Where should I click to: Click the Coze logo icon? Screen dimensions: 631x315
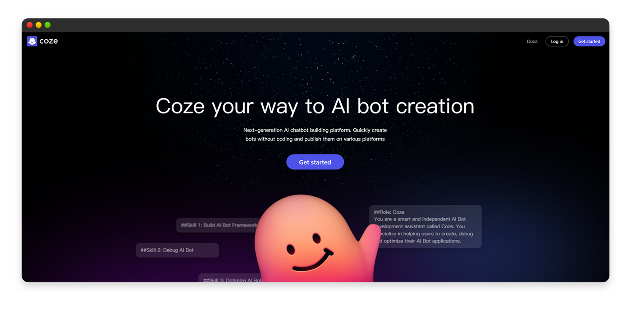[x=32, y=41]
